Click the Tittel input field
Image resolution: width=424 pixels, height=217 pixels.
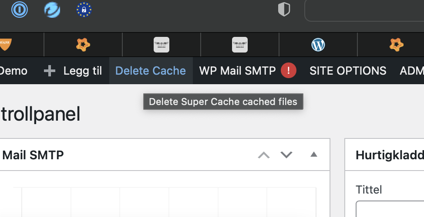(390, 209)
